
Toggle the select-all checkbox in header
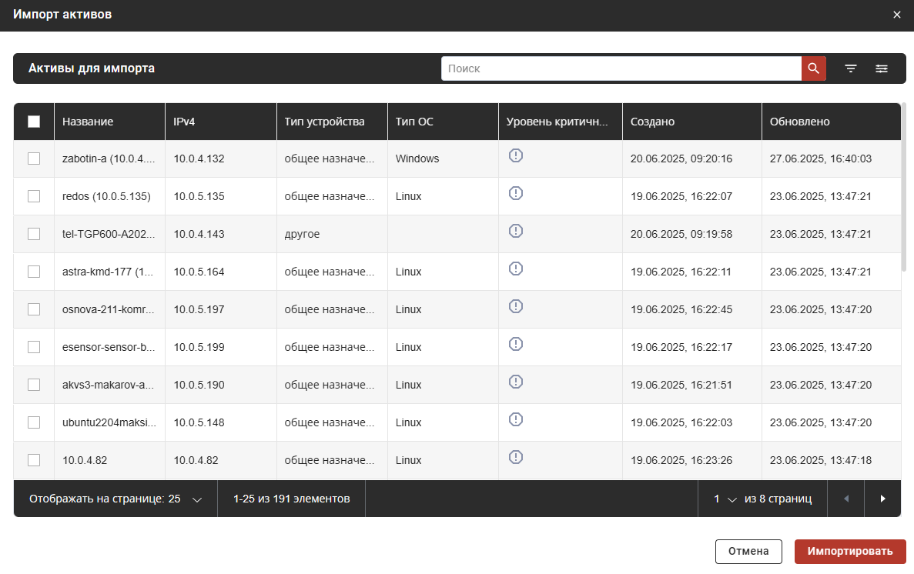coord(34,122)
